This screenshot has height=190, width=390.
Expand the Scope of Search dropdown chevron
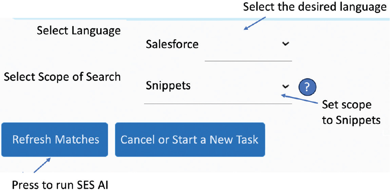point(285,86)
